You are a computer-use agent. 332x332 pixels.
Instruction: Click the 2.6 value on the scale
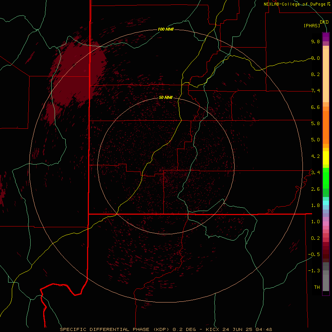[x=315, y=189]
